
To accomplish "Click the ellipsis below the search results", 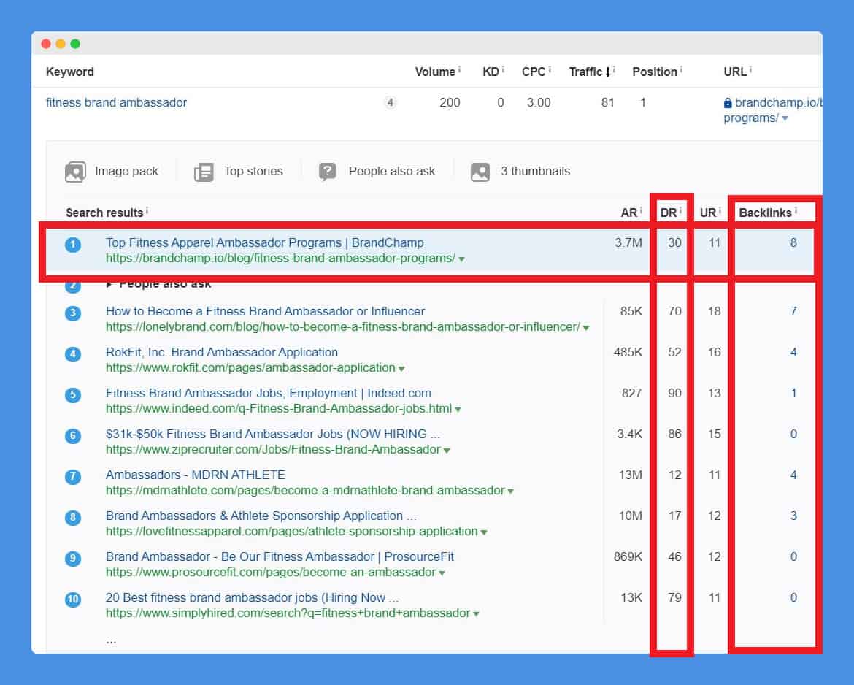I will 111,641.
